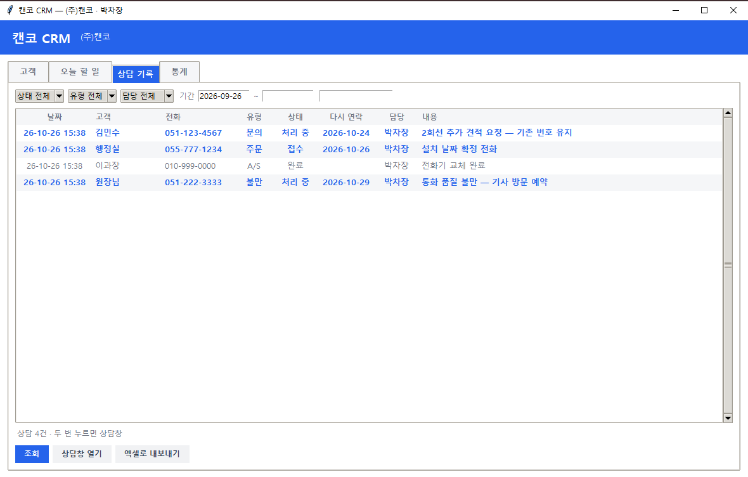Open the 오늘 할 일 tab
Screen dimensions: 748x477
80,72
